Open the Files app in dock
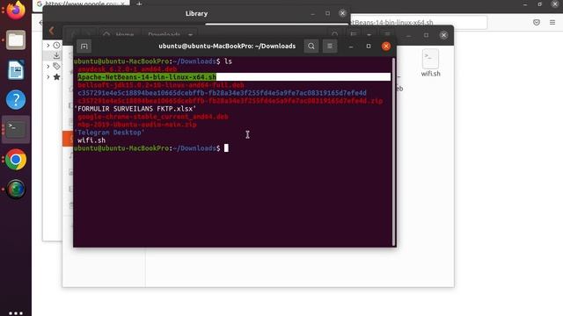This screenshot has width=563, height=316. (16, 39)
